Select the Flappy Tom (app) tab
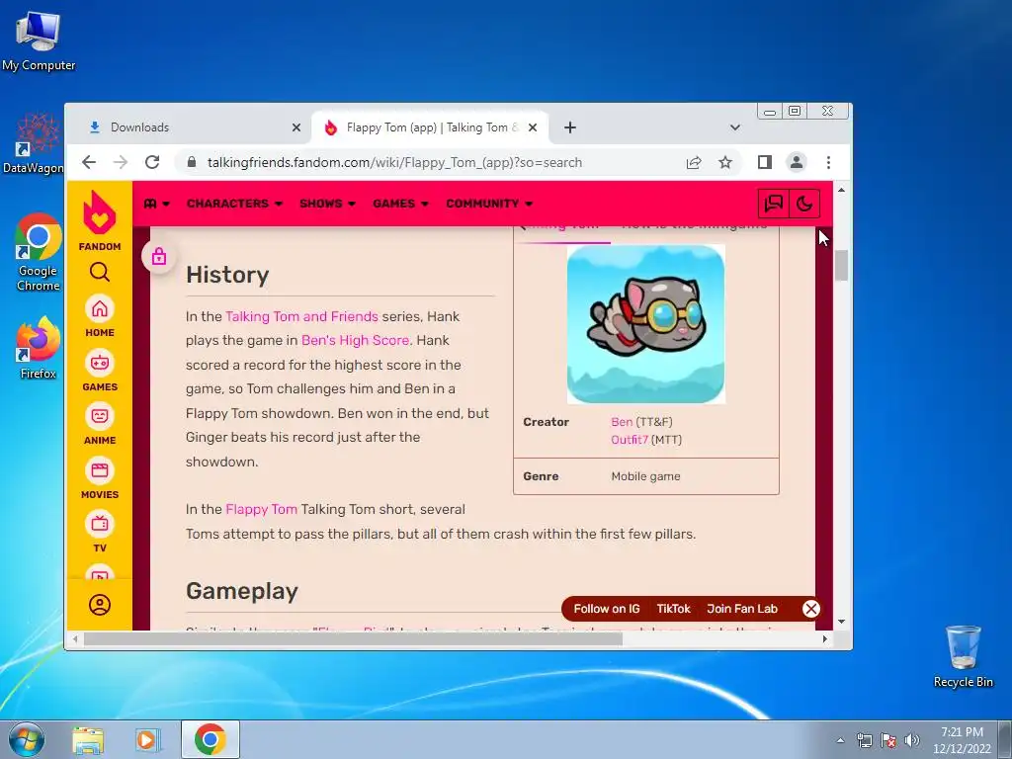The height and width of the screenshot is (759, 1012). [430, 127]
